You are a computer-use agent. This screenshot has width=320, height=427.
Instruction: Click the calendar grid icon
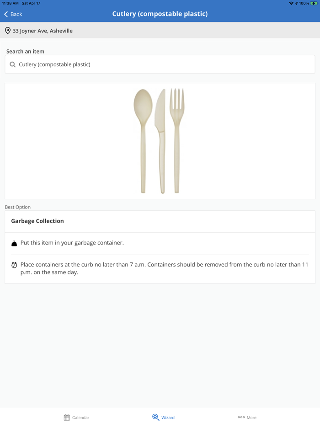tap(67, 417)
